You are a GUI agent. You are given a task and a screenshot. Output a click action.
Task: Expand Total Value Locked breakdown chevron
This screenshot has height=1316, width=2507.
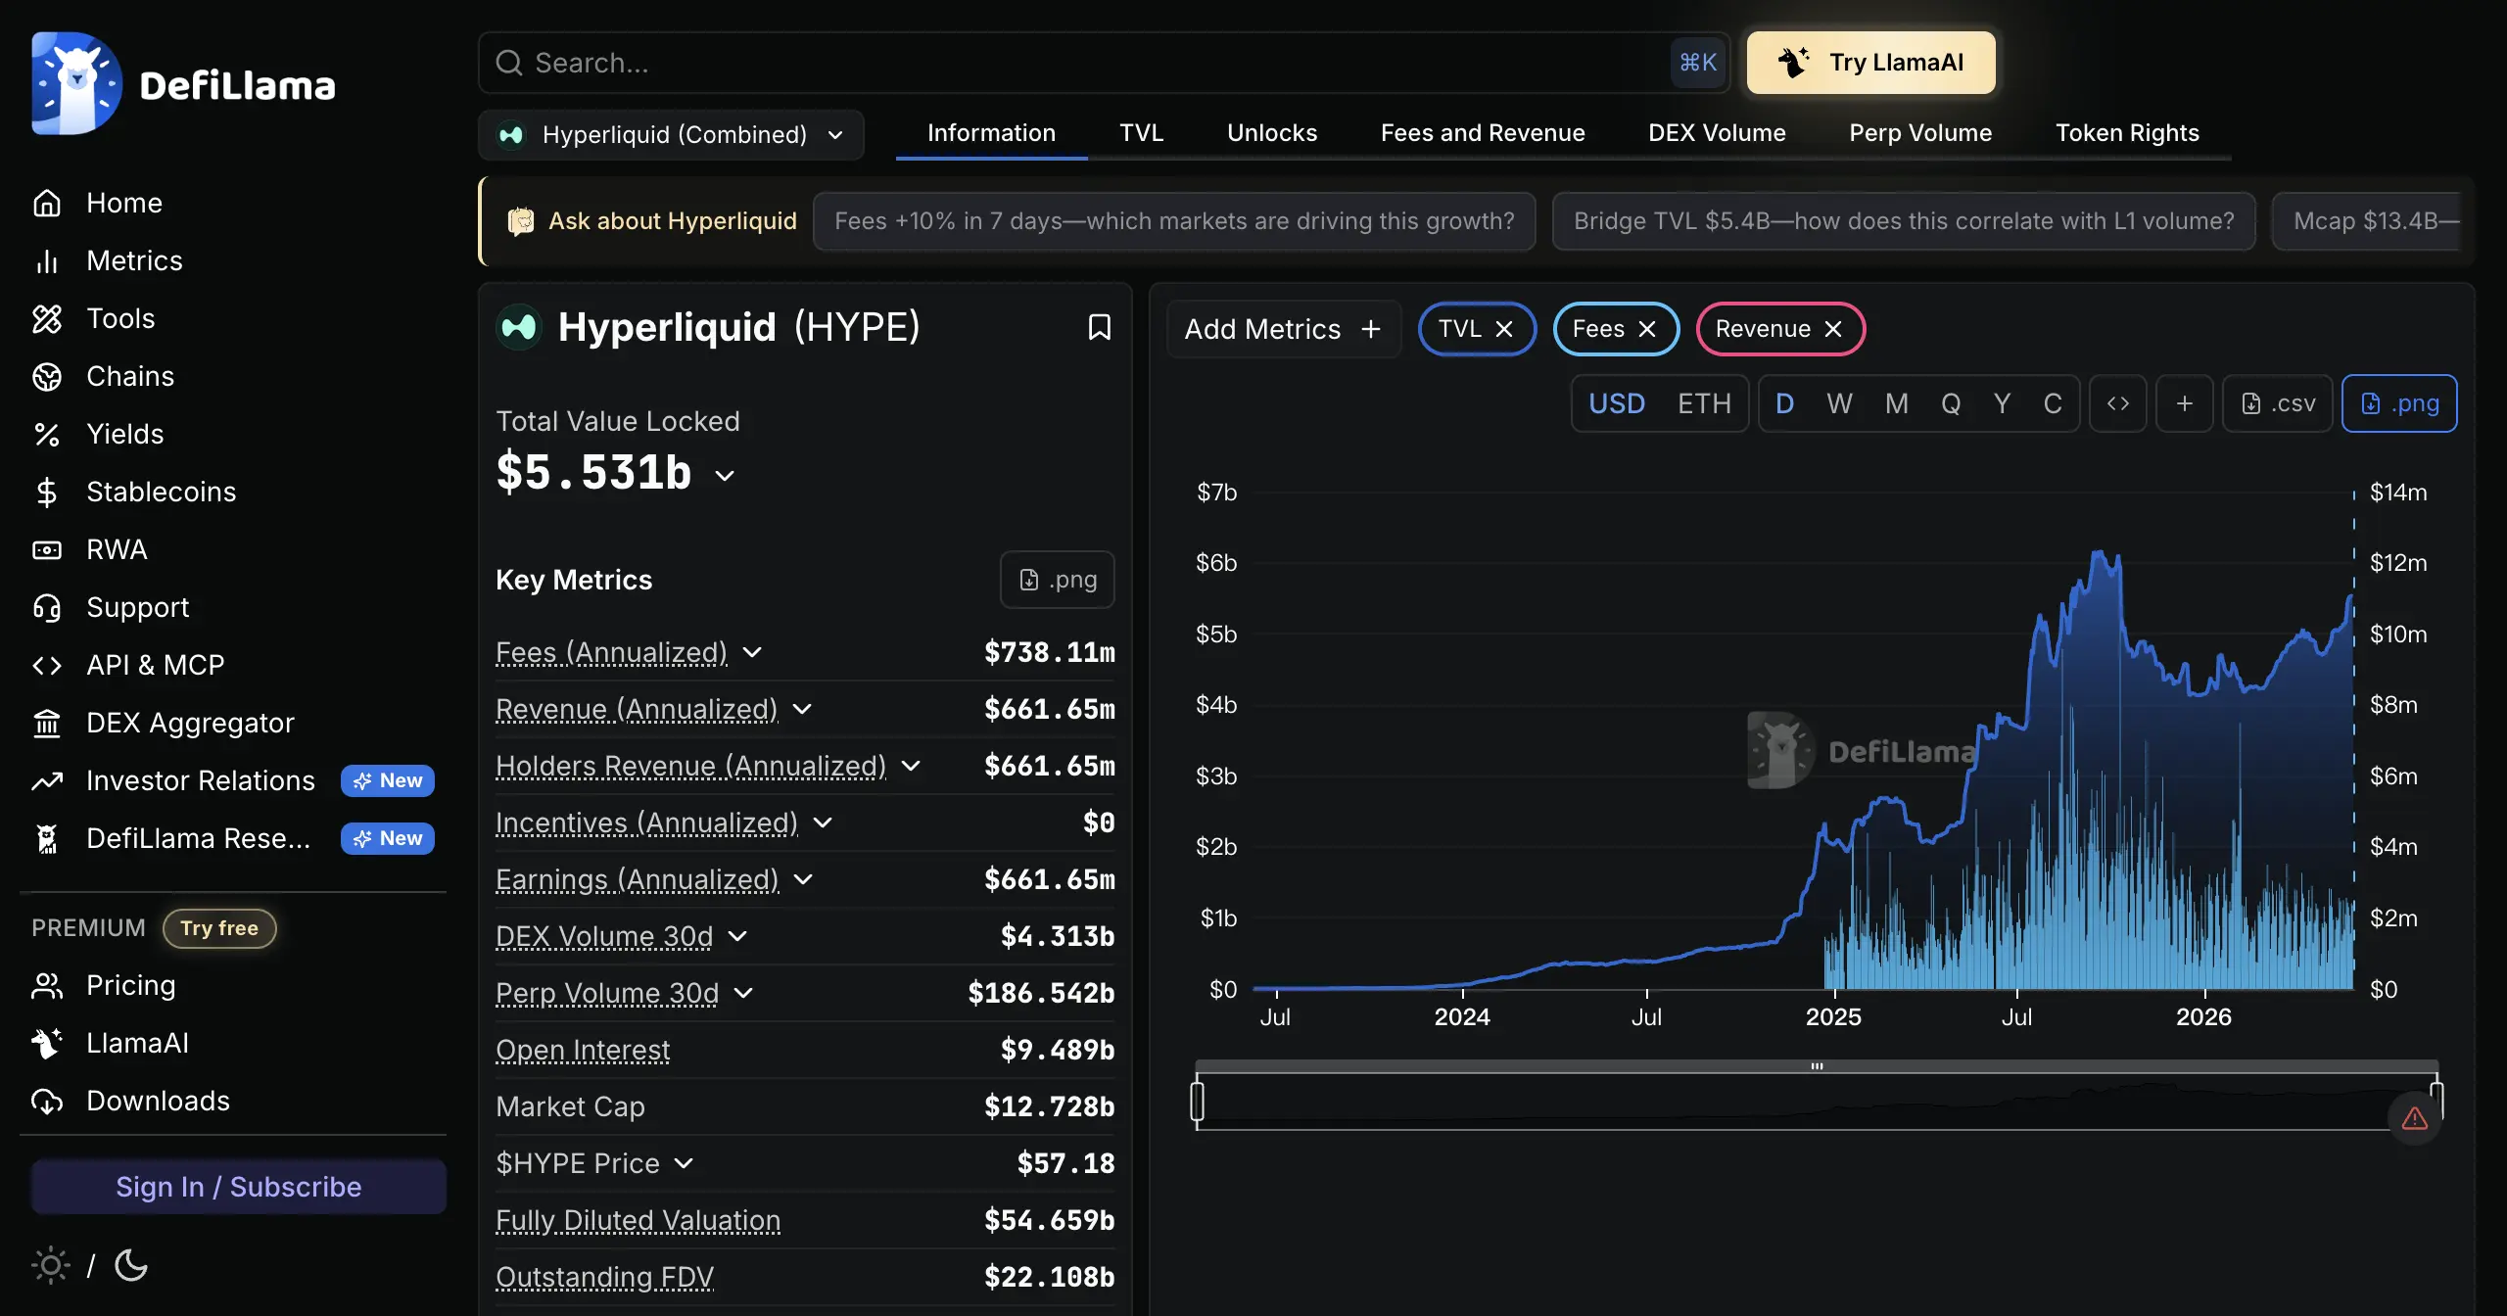[x=725, y=476]
